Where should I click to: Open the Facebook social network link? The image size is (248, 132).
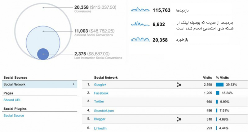(101, 93)
